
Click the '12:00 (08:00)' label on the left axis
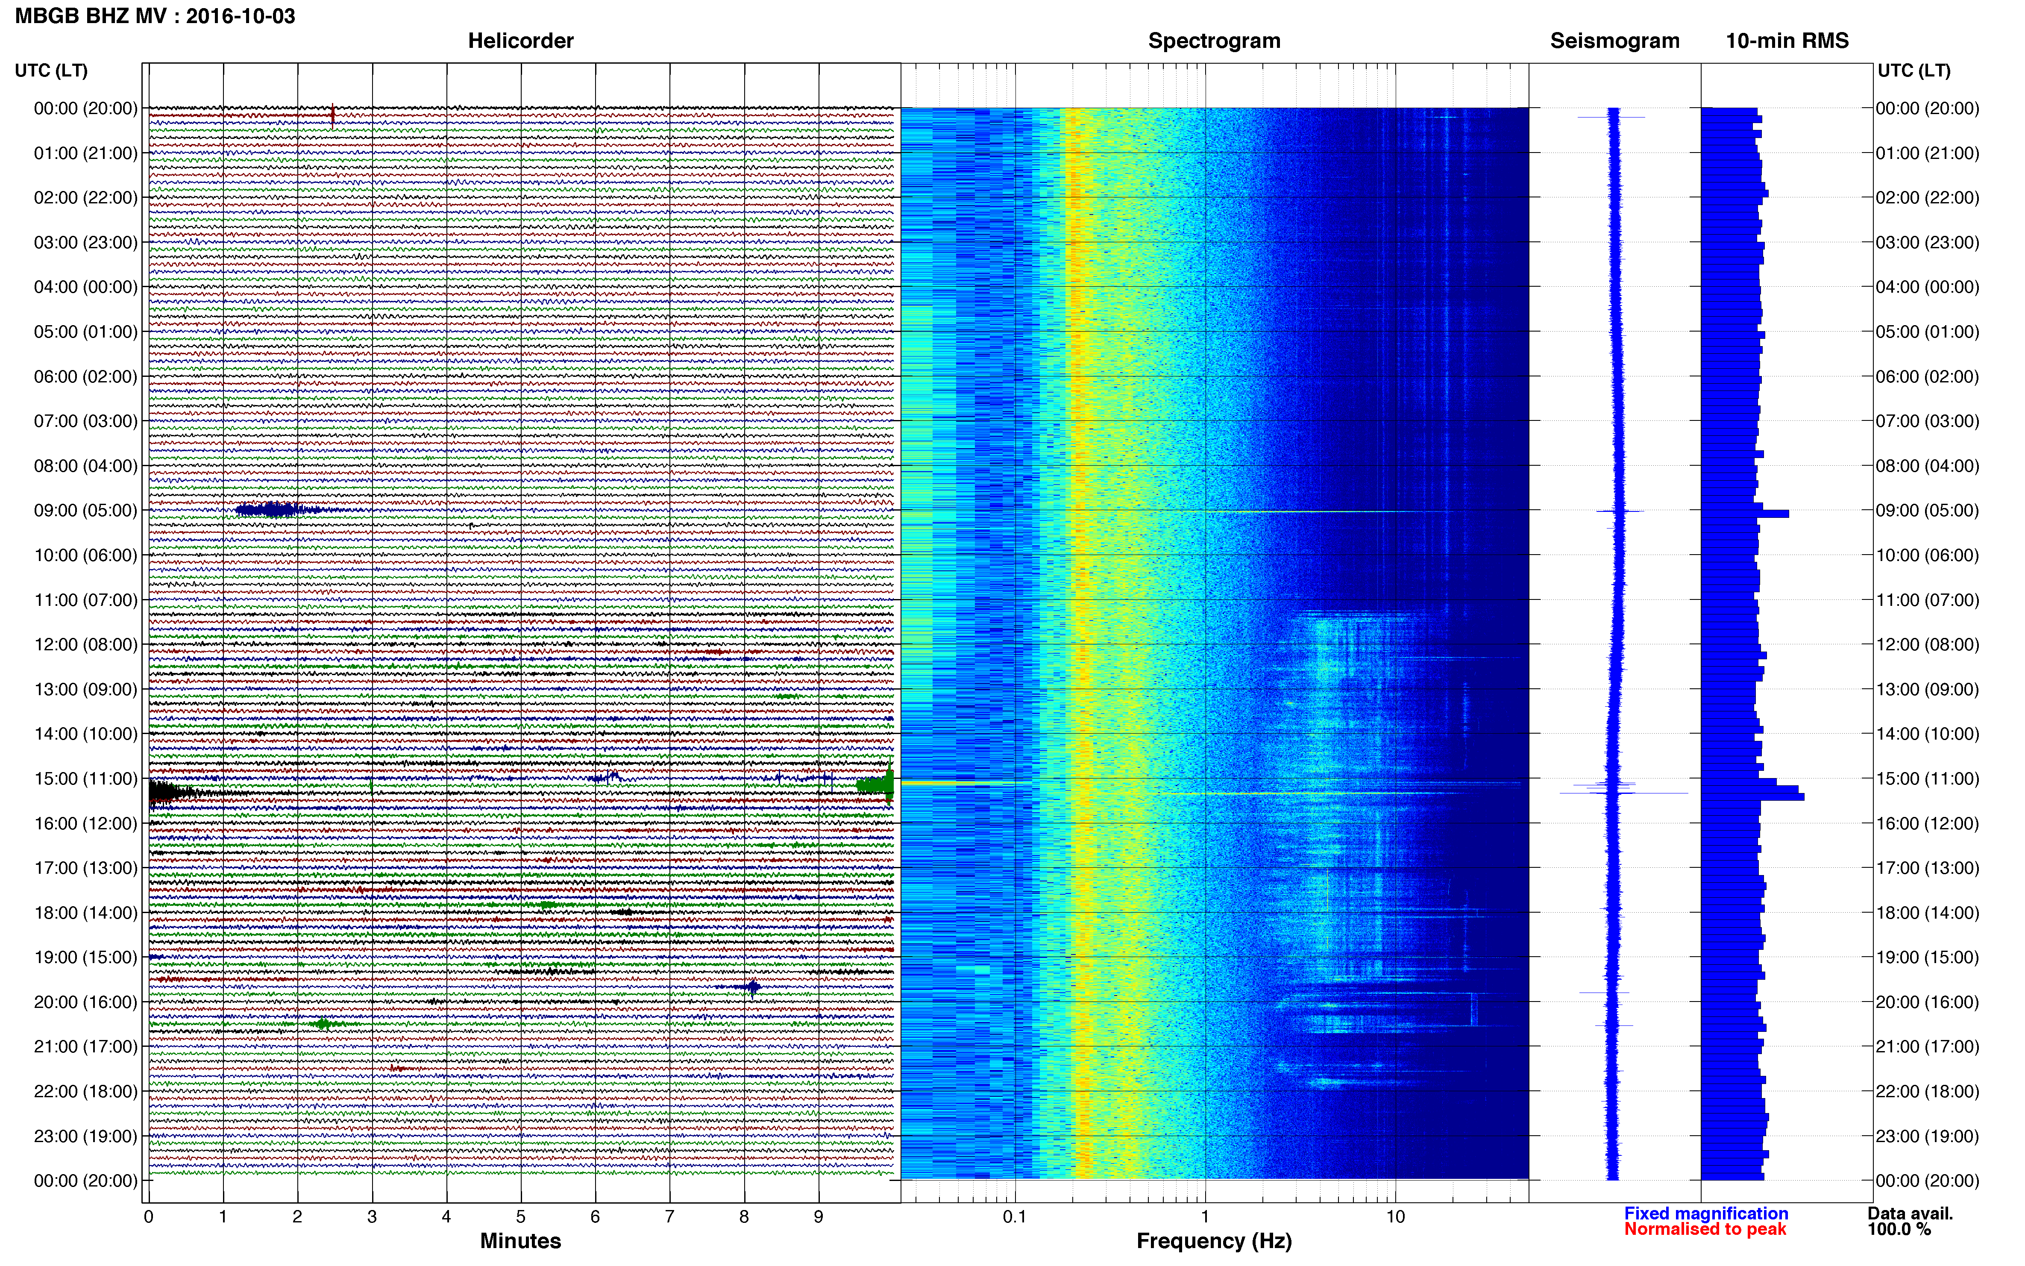(85, 645)
